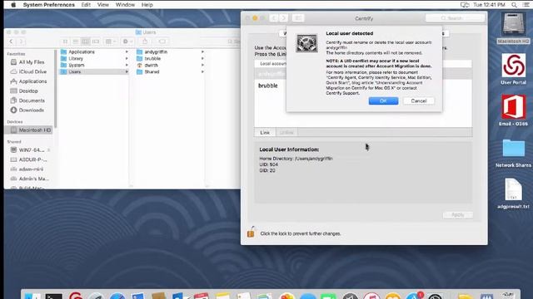This screenshot has height=299, width=533.
Task: Click the gear icon in the alert dialog
Action: [x=306, y=43]
